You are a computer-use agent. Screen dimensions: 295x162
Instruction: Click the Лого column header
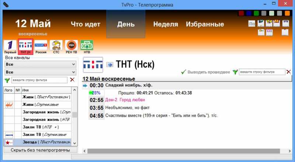(8, 90)
